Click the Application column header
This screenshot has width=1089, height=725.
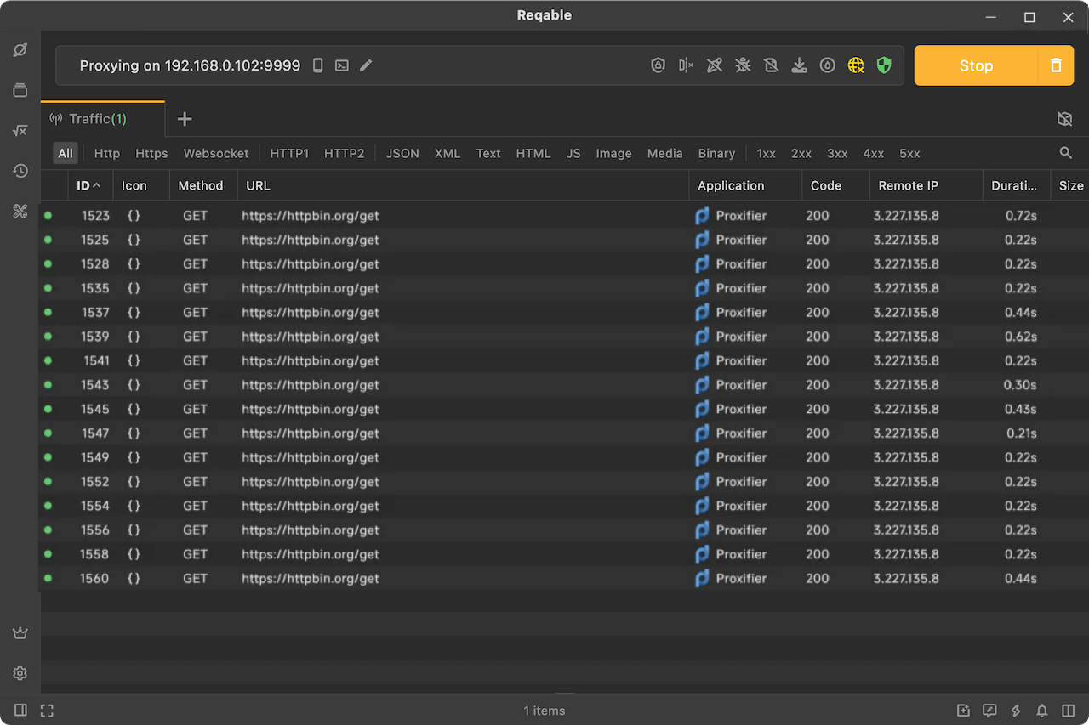[745, 185]
